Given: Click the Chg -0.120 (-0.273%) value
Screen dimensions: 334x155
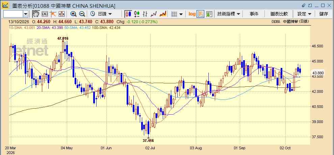Looking at the screenshot, I should coord(136,22).
